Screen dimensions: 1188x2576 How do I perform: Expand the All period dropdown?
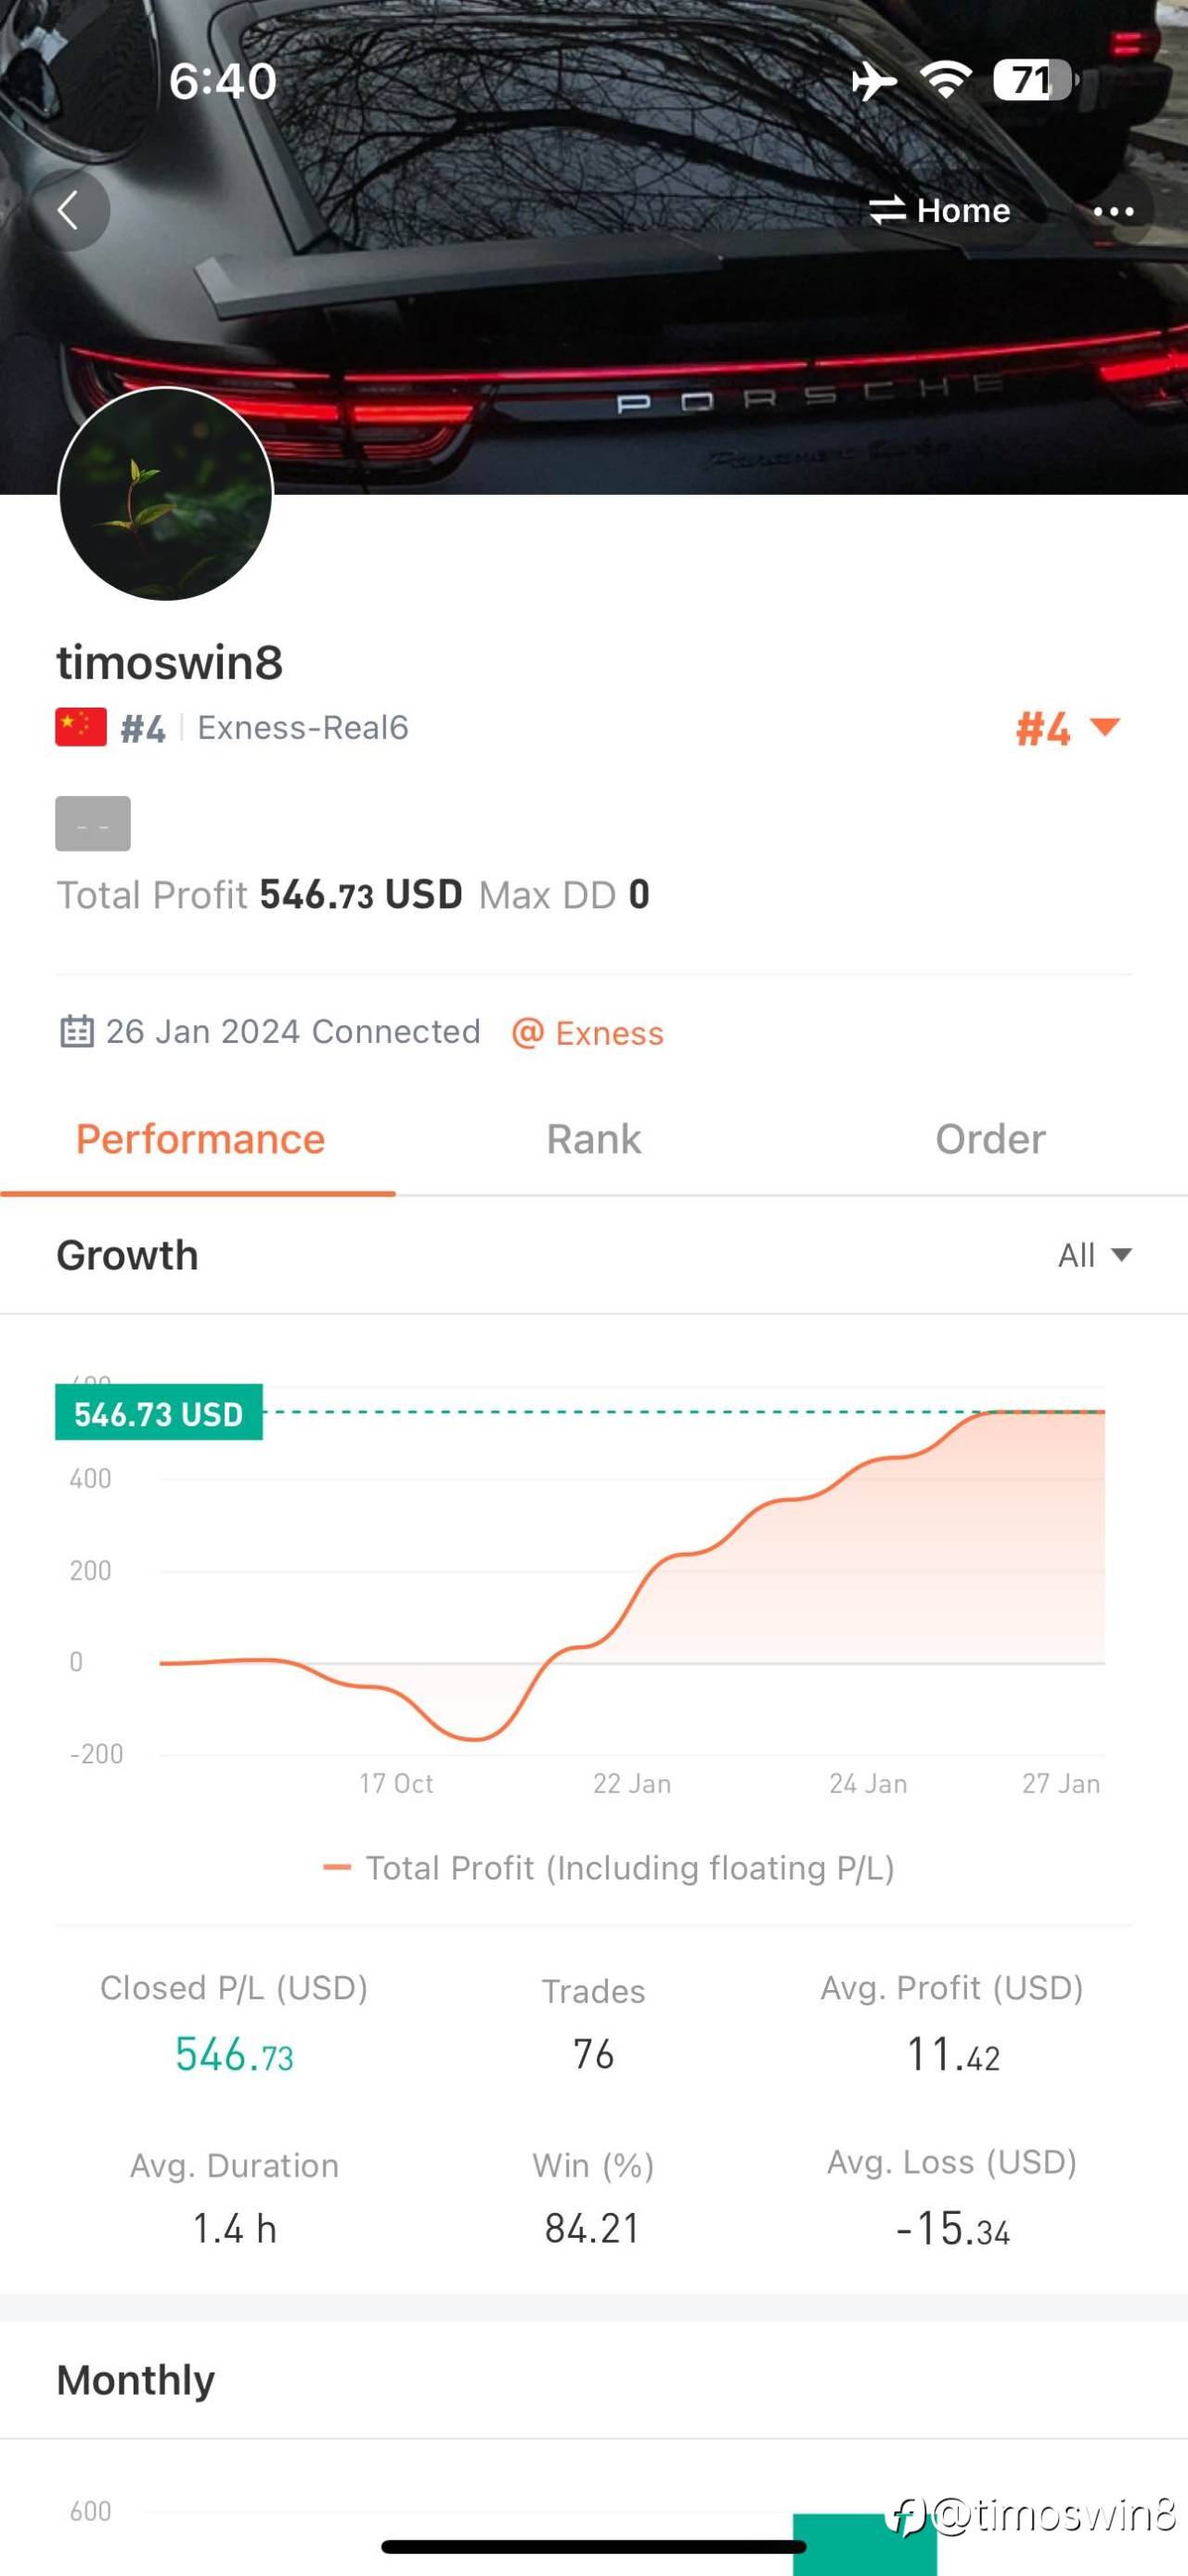click(x=1094, y=1255)
